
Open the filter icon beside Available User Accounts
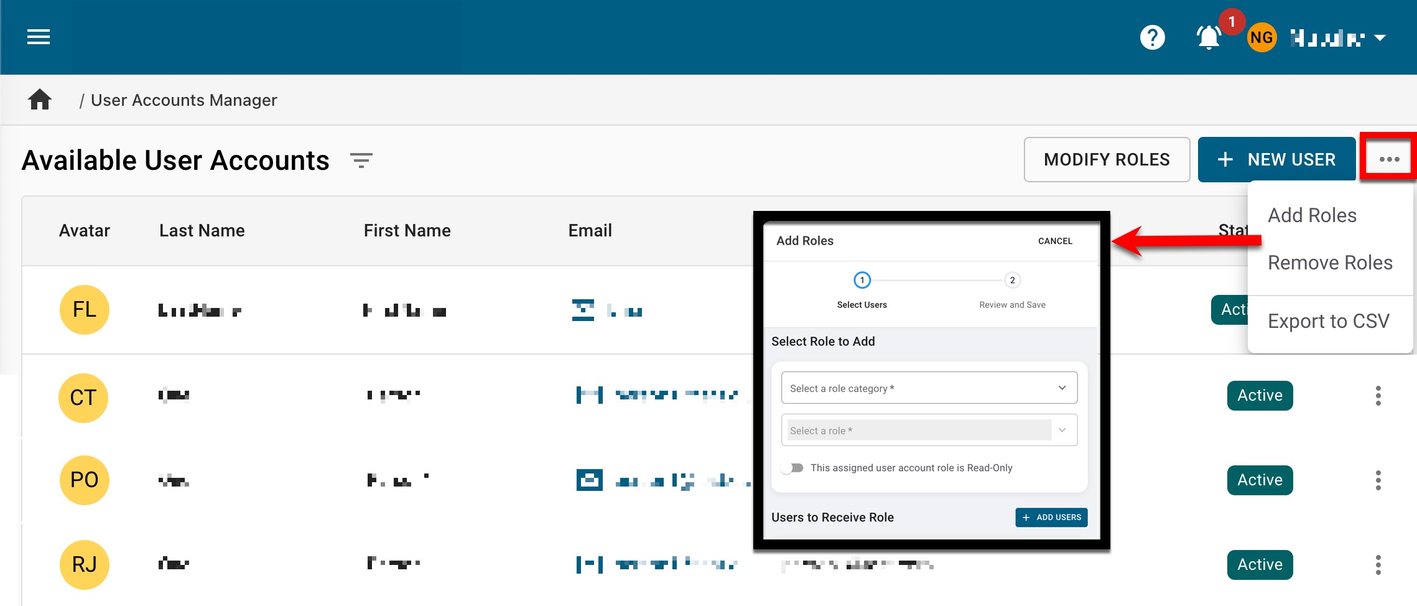[361, 161]
